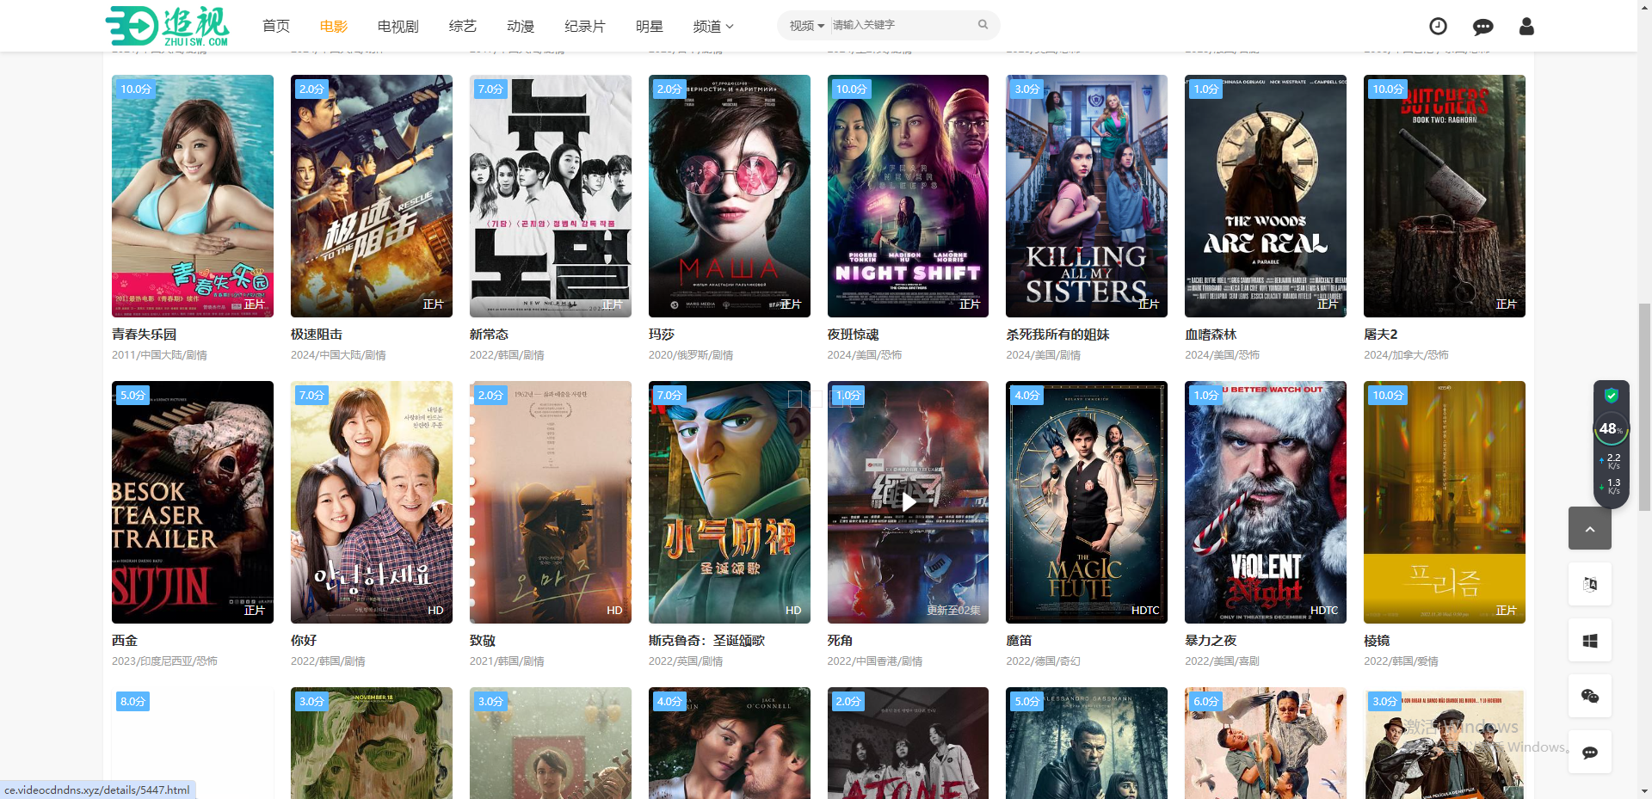Open the 屠夫2 title link
Image resolution: width=1652 pixels, height=799 pixels.
1381,335
